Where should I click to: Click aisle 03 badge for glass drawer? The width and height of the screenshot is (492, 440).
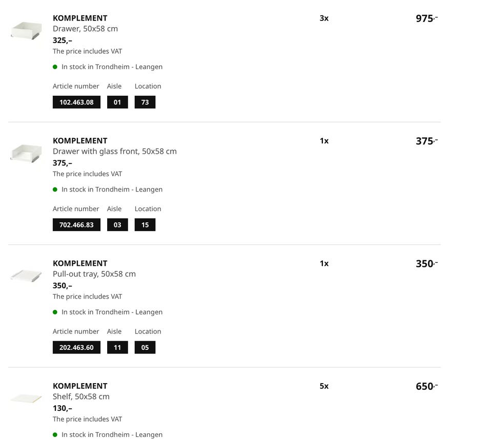(117, 225)
